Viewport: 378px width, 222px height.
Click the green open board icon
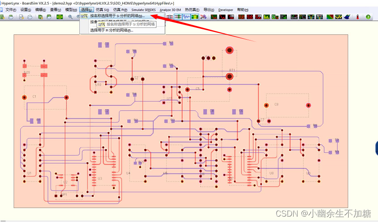click(x=2, y=17)
